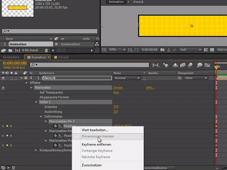Switch to the Renderliste tab
227x170 pixels.
11,57
